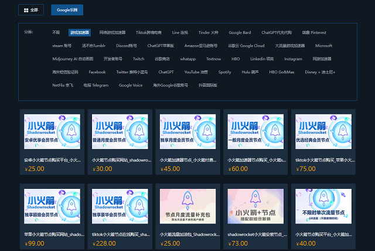The width and height of the screenshot is (375, 251).
Task: Filter by Discord账号 category
Action: [x=127, y=46]
